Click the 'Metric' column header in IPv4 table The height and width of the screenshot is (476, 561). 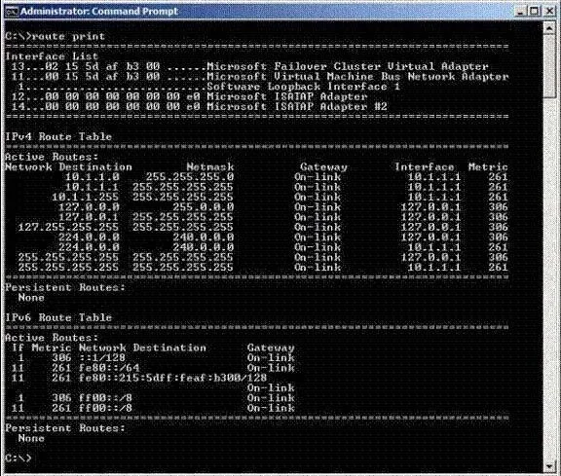coord(488,167)
